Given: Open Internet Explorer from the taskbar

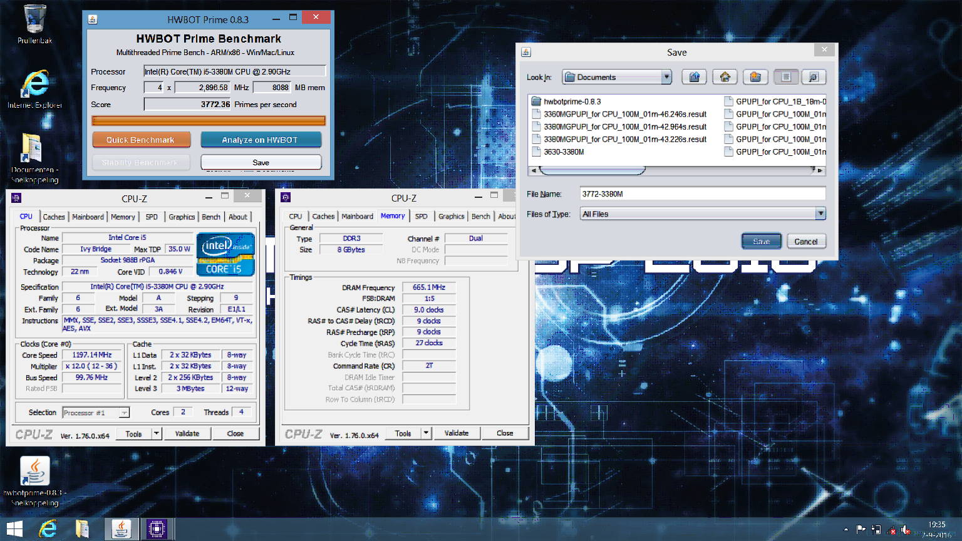Looking at the screenshot, I should coord(48,529).
